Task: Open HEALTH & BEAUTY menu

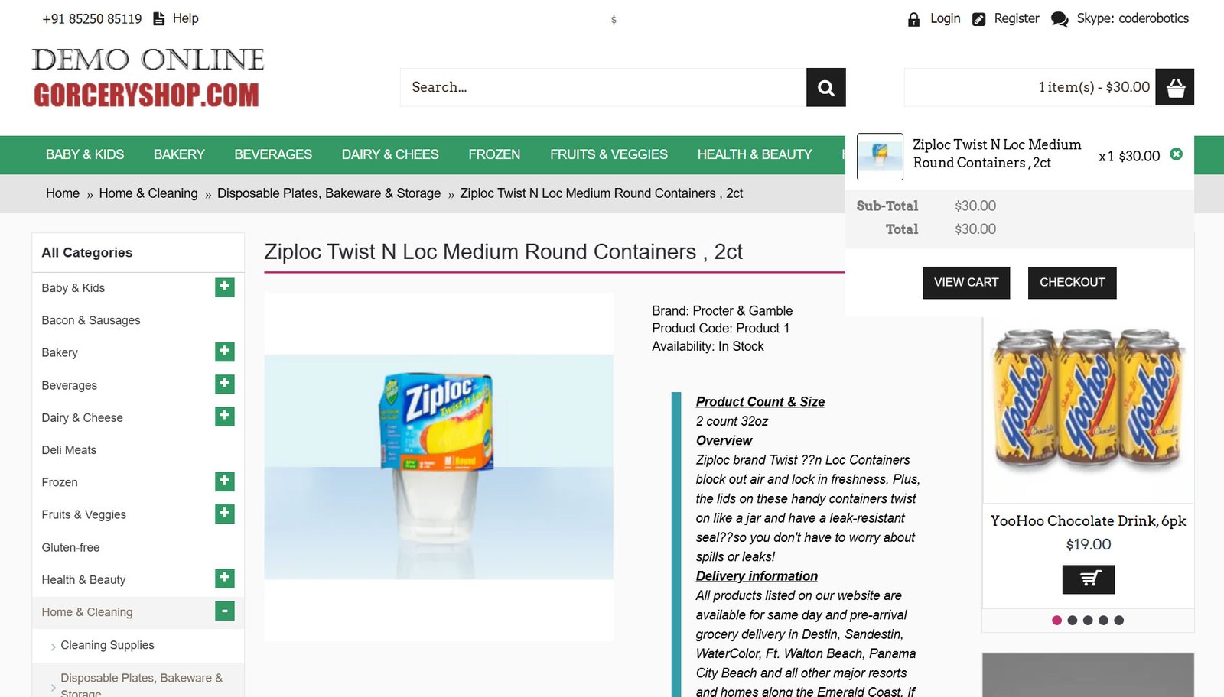Action: [x=754, y=154]
